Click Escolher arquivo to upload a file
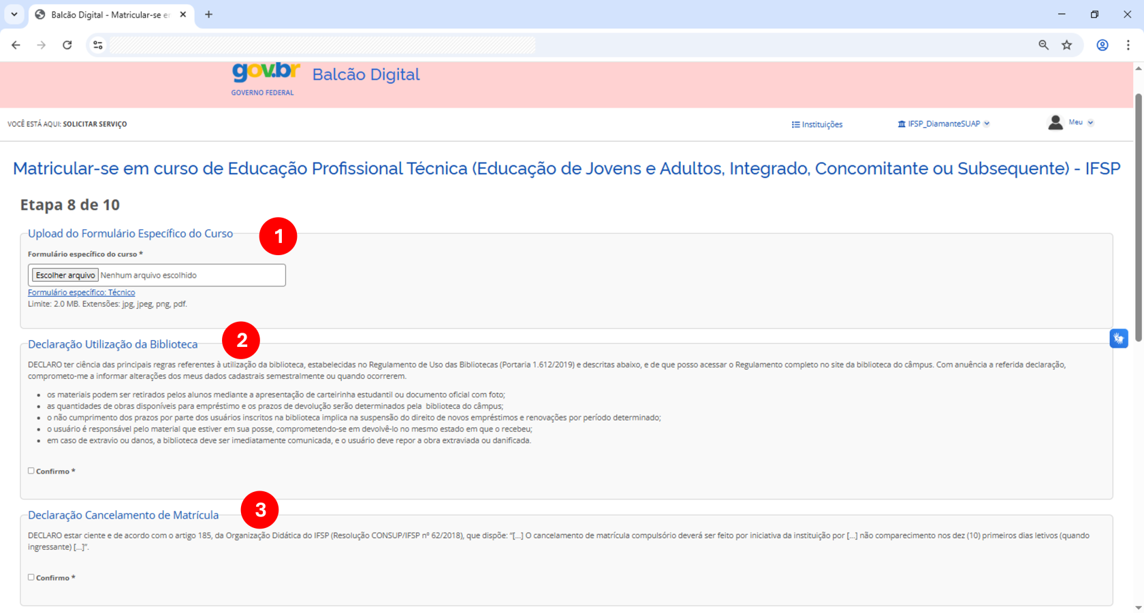The width and height of the screenshot is (1144, 613). (x=64, y=275)
